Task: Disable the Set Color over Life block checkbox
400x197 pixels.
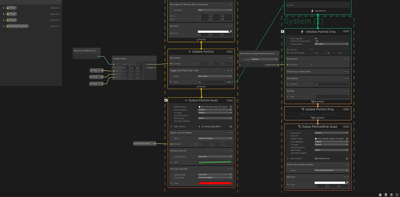Action: coord(228,169)
